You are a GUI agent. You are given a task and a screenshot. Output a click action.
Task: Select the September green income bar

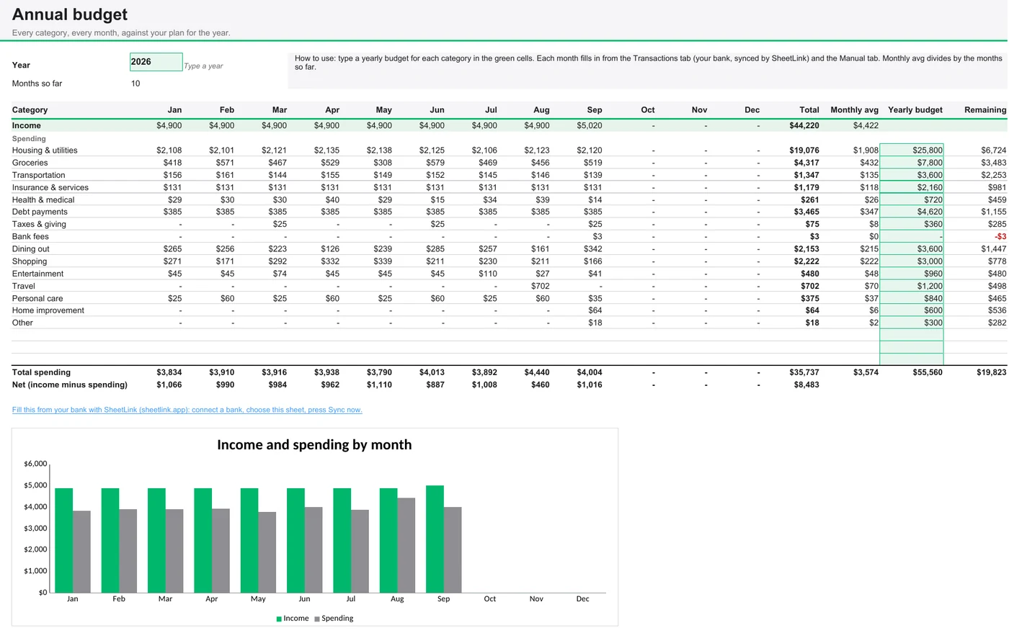(435, 539)
